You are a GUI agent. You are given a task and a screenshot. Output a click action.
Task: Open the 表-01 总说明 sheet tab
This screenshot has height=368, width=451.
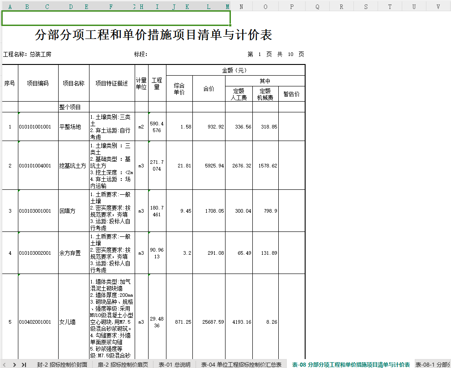pos(174,364)
